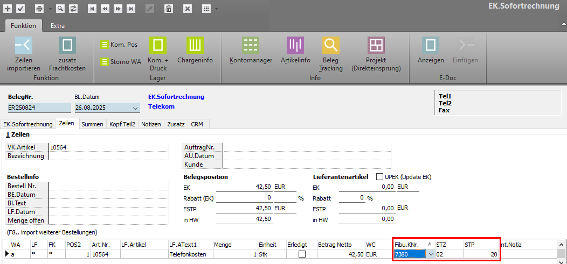Click the Betrag Netto cell 42,50

click(x=340, y=254)
